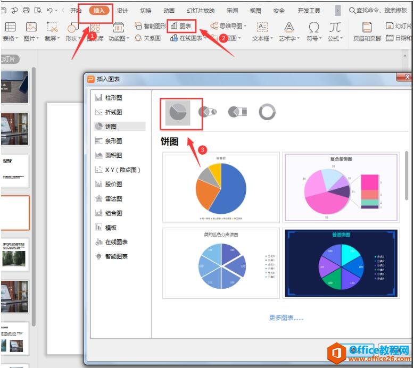Click the Chart (图表) ribbon button
Viewport: 414px width, 368px height.
[x=181, y=26]
